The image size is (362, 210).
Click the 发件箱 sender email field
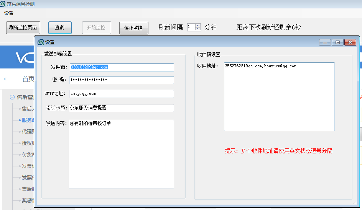(x=122, y=67)
